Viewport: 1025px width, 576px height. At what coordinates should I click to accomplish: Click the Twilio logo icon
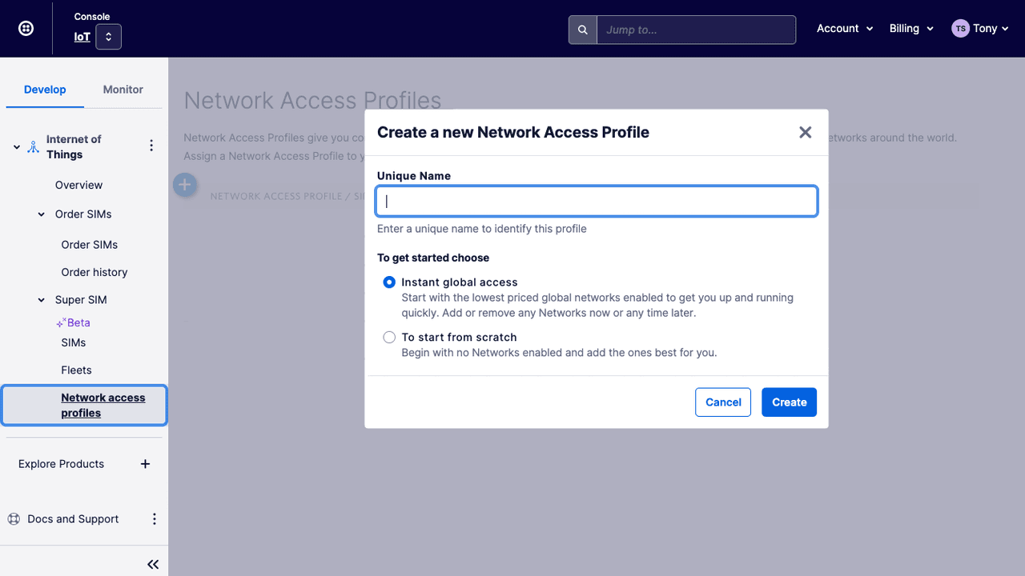tap(26, 28)
